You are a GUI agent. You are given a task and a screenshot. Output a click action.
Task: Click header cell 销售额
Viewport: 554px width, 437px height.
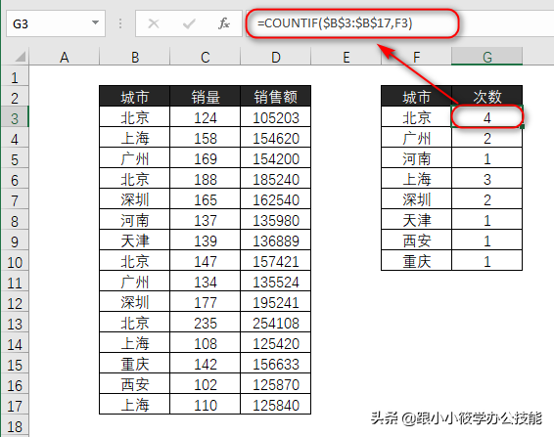tap(276, 97)
